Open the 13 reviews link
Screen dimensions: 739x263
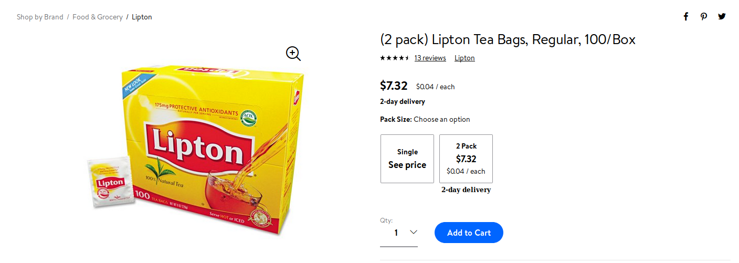430,58
